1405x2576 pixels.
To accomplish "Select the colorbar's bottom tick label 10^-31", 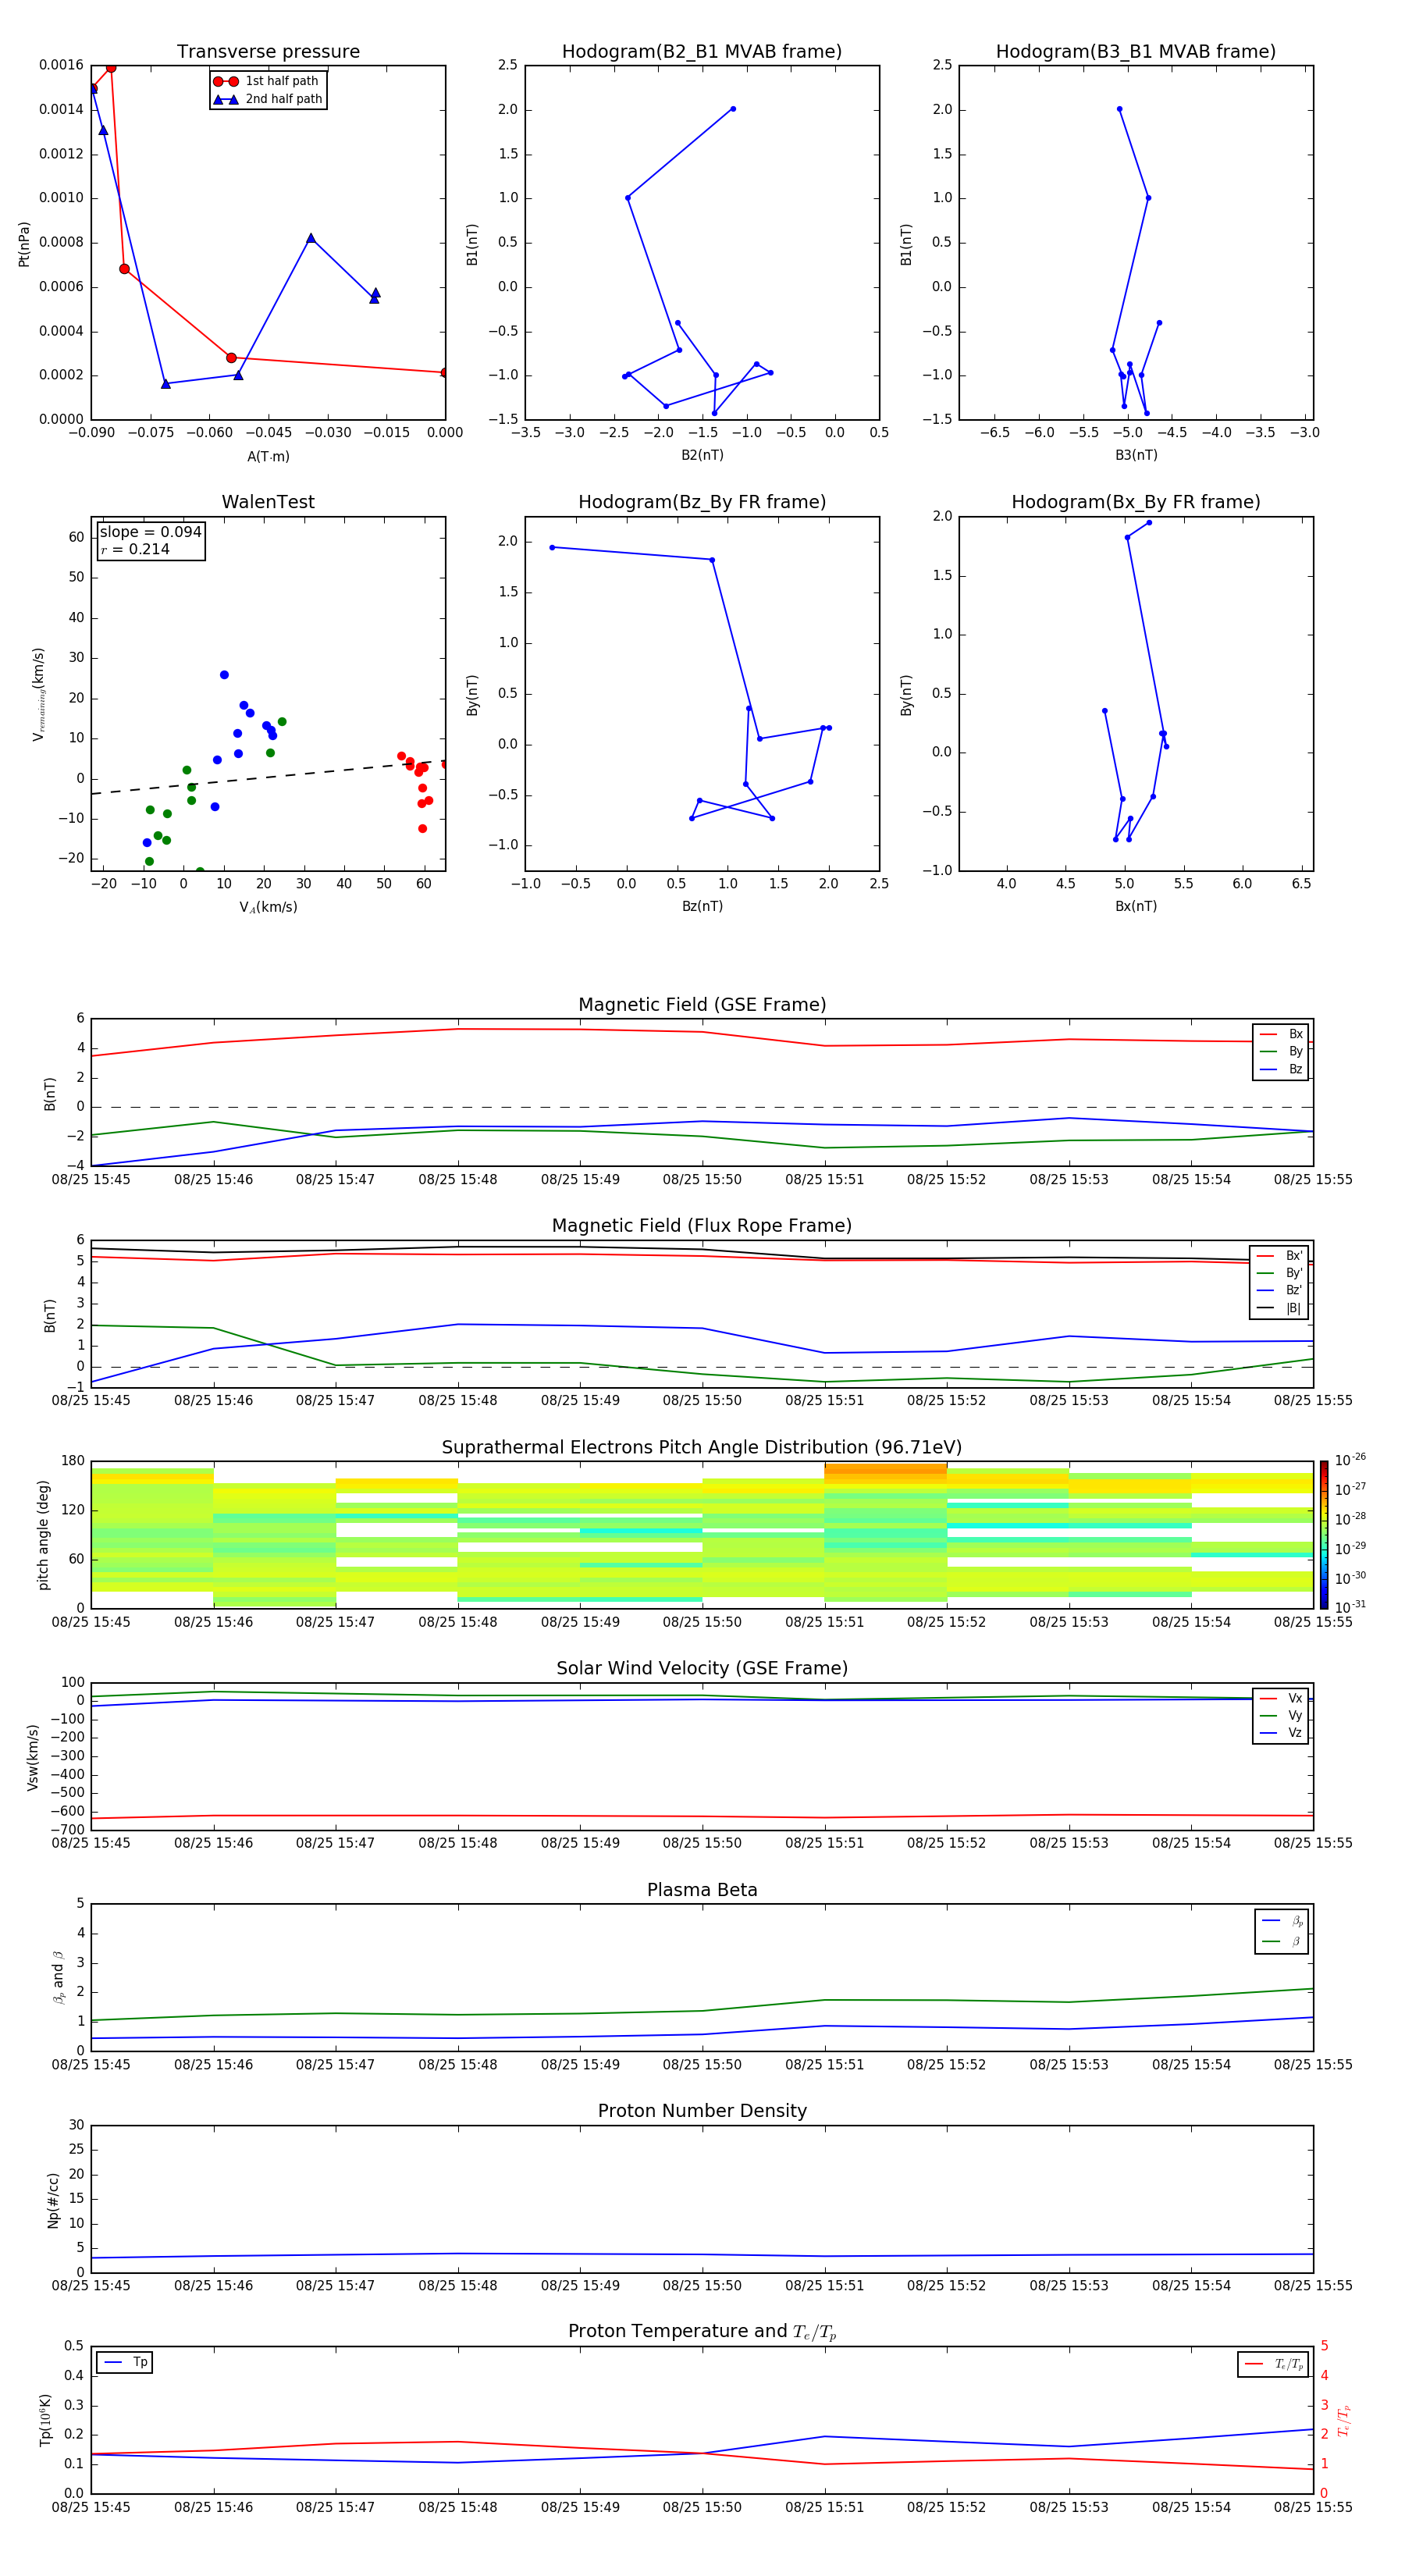I will pos(1350,1607).
